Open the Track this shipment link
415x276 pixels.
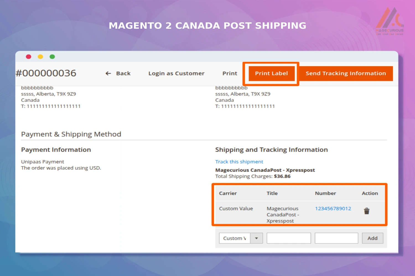pos(239,161)
